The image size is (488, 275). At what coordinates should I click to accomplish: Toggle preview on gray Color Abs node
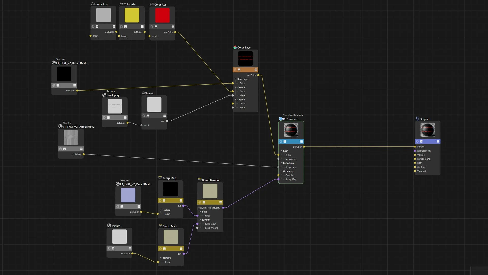pos(97,26)
